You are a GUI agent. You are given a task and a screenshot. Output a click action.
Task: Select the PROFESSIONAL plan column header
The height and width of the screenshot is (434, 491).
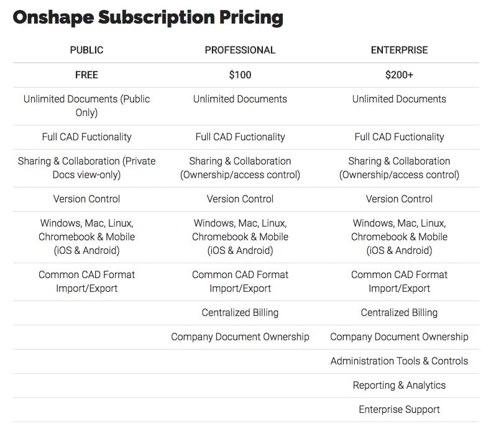coord(240,50)
